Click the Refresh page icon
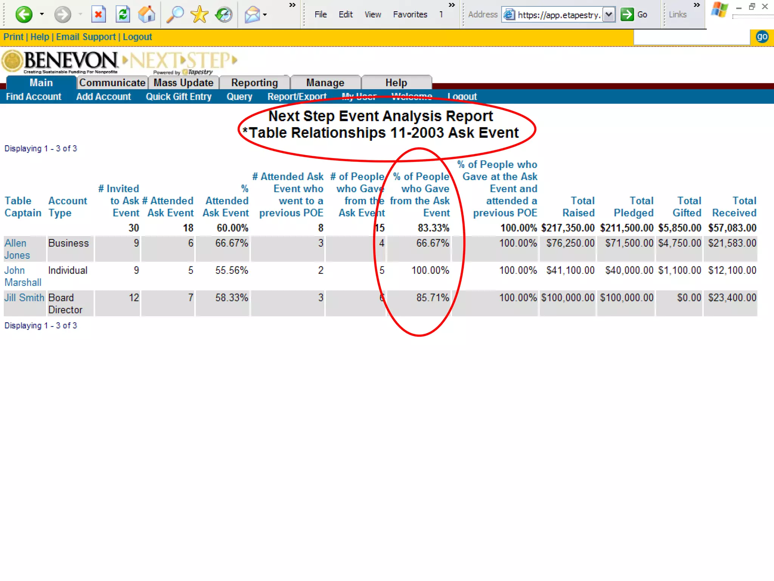This screenshot has width=774, height=581. (x=123, y=15)
